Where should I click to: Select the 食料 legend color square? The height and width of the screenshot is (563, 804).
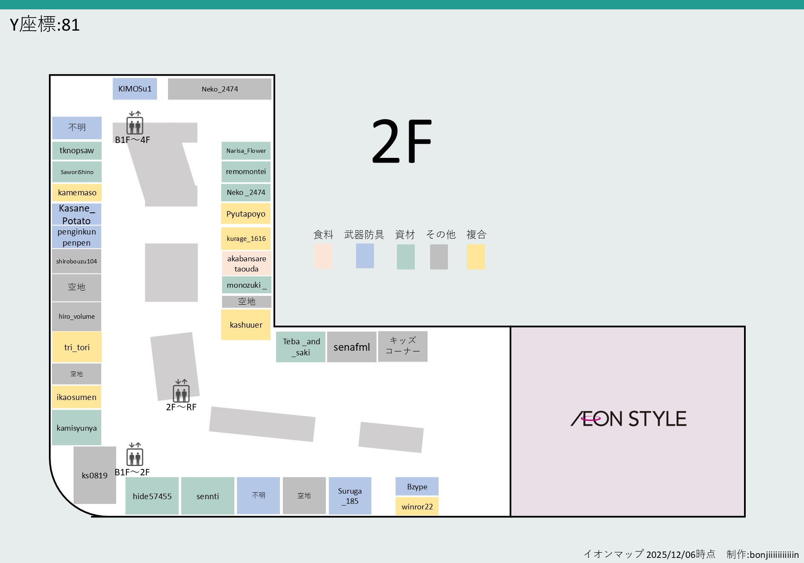click(x=323, y=256)
